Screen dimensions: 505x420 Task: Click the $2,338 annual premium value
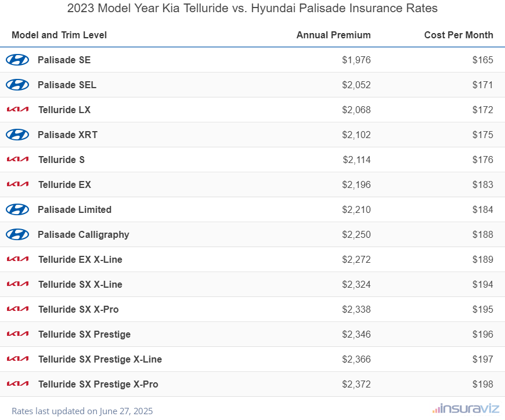tap(356, 309)
